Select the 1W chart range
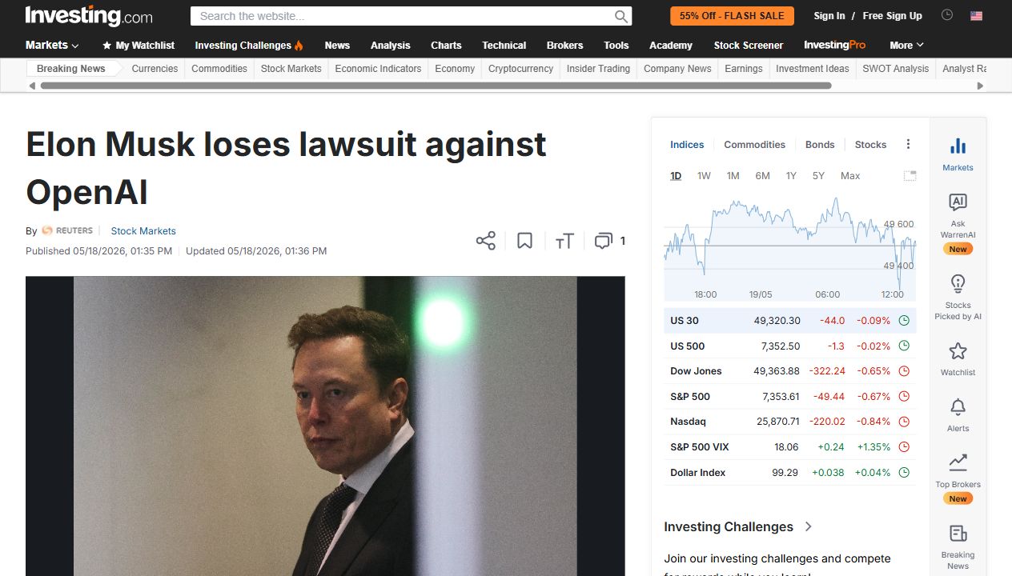1012x576 pixels. click(704, 176)
